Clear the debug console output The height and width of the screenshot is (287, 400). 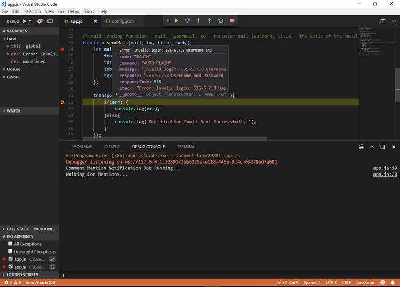361,147
